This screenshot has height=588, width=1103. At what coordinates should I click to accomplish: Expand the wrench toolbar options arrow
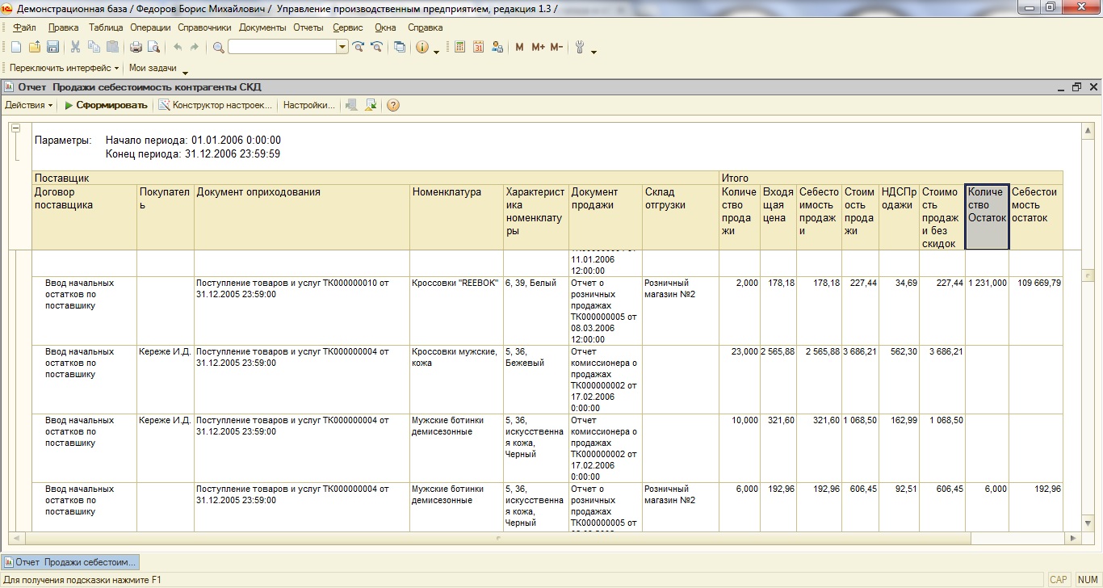point(594,52)
